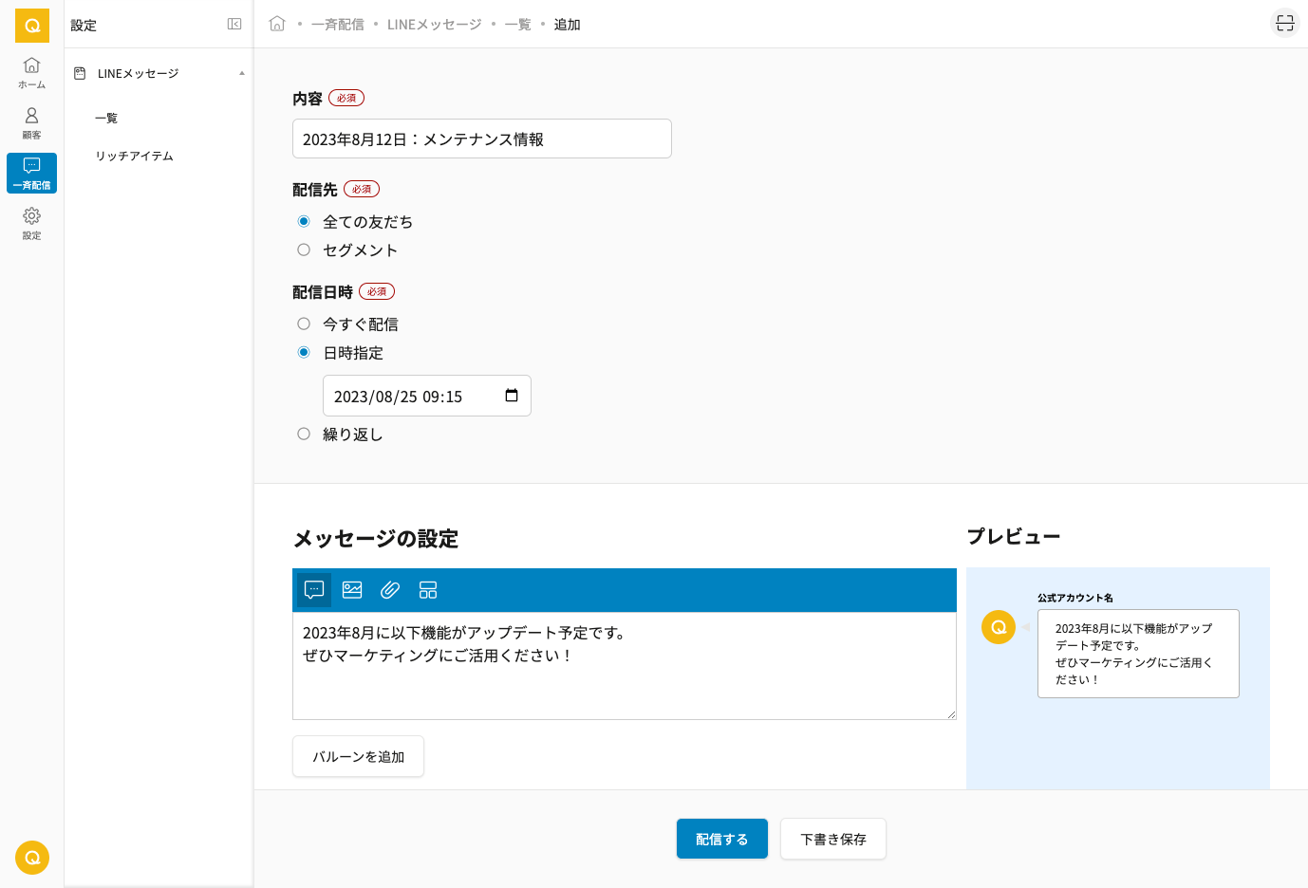
Task: Click the paperclip attachment icon
Action: coord(390,590)
